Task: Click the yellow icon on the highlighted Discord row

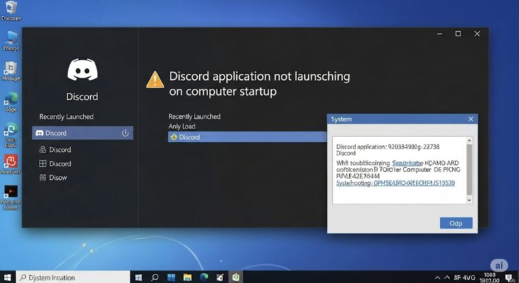Action: coord(173,137)
